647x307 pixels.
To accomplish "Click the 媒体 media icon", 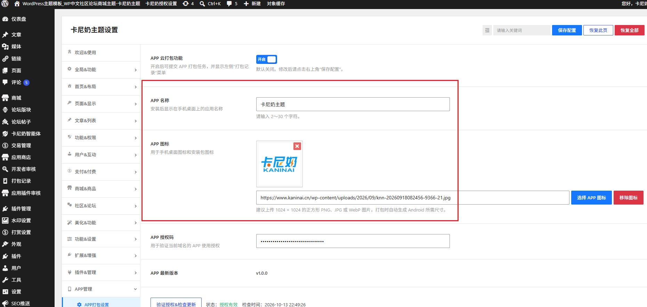I will tap(5, 47).
